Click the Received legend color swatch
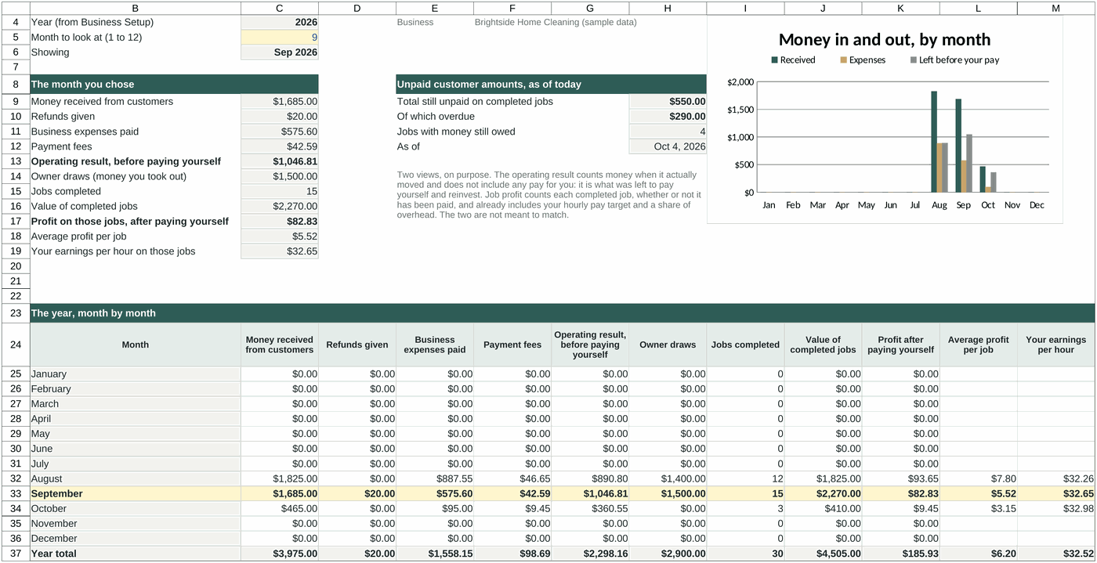The image size is (1097, 563). pos(774,60)
